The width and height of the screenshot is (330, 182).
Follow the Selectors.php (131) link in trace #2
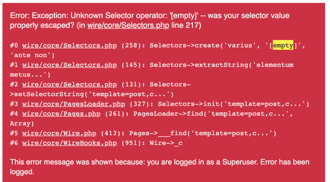[69, 85]
